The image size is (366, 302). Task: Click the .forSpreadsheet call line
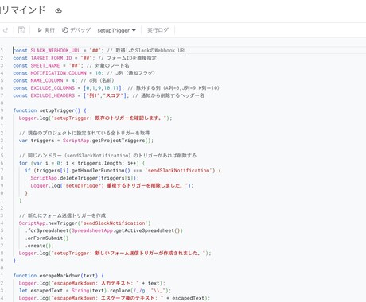click(x=103, y=230)
